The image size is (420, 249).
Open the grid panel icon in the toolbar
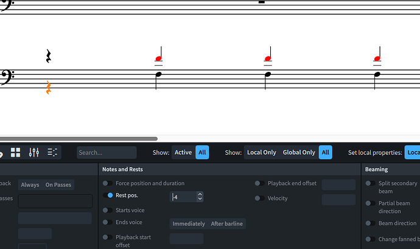pos(16,153)
